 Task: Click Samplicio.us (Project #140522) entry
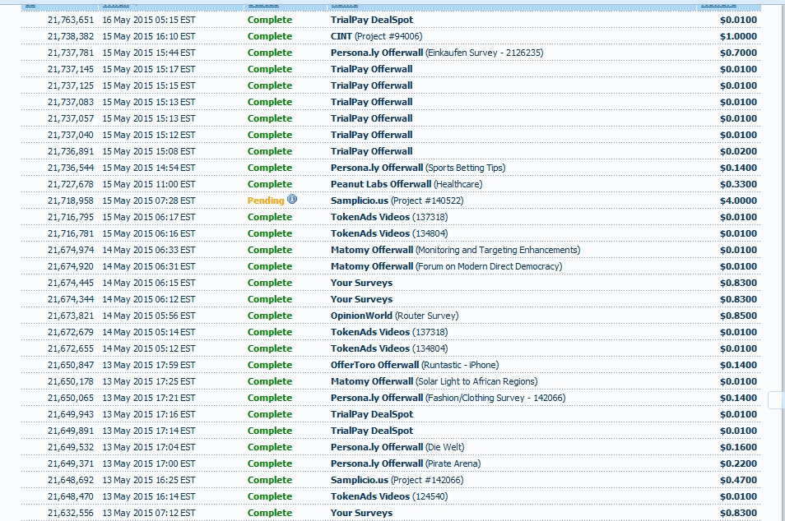(x=397, y=201)
